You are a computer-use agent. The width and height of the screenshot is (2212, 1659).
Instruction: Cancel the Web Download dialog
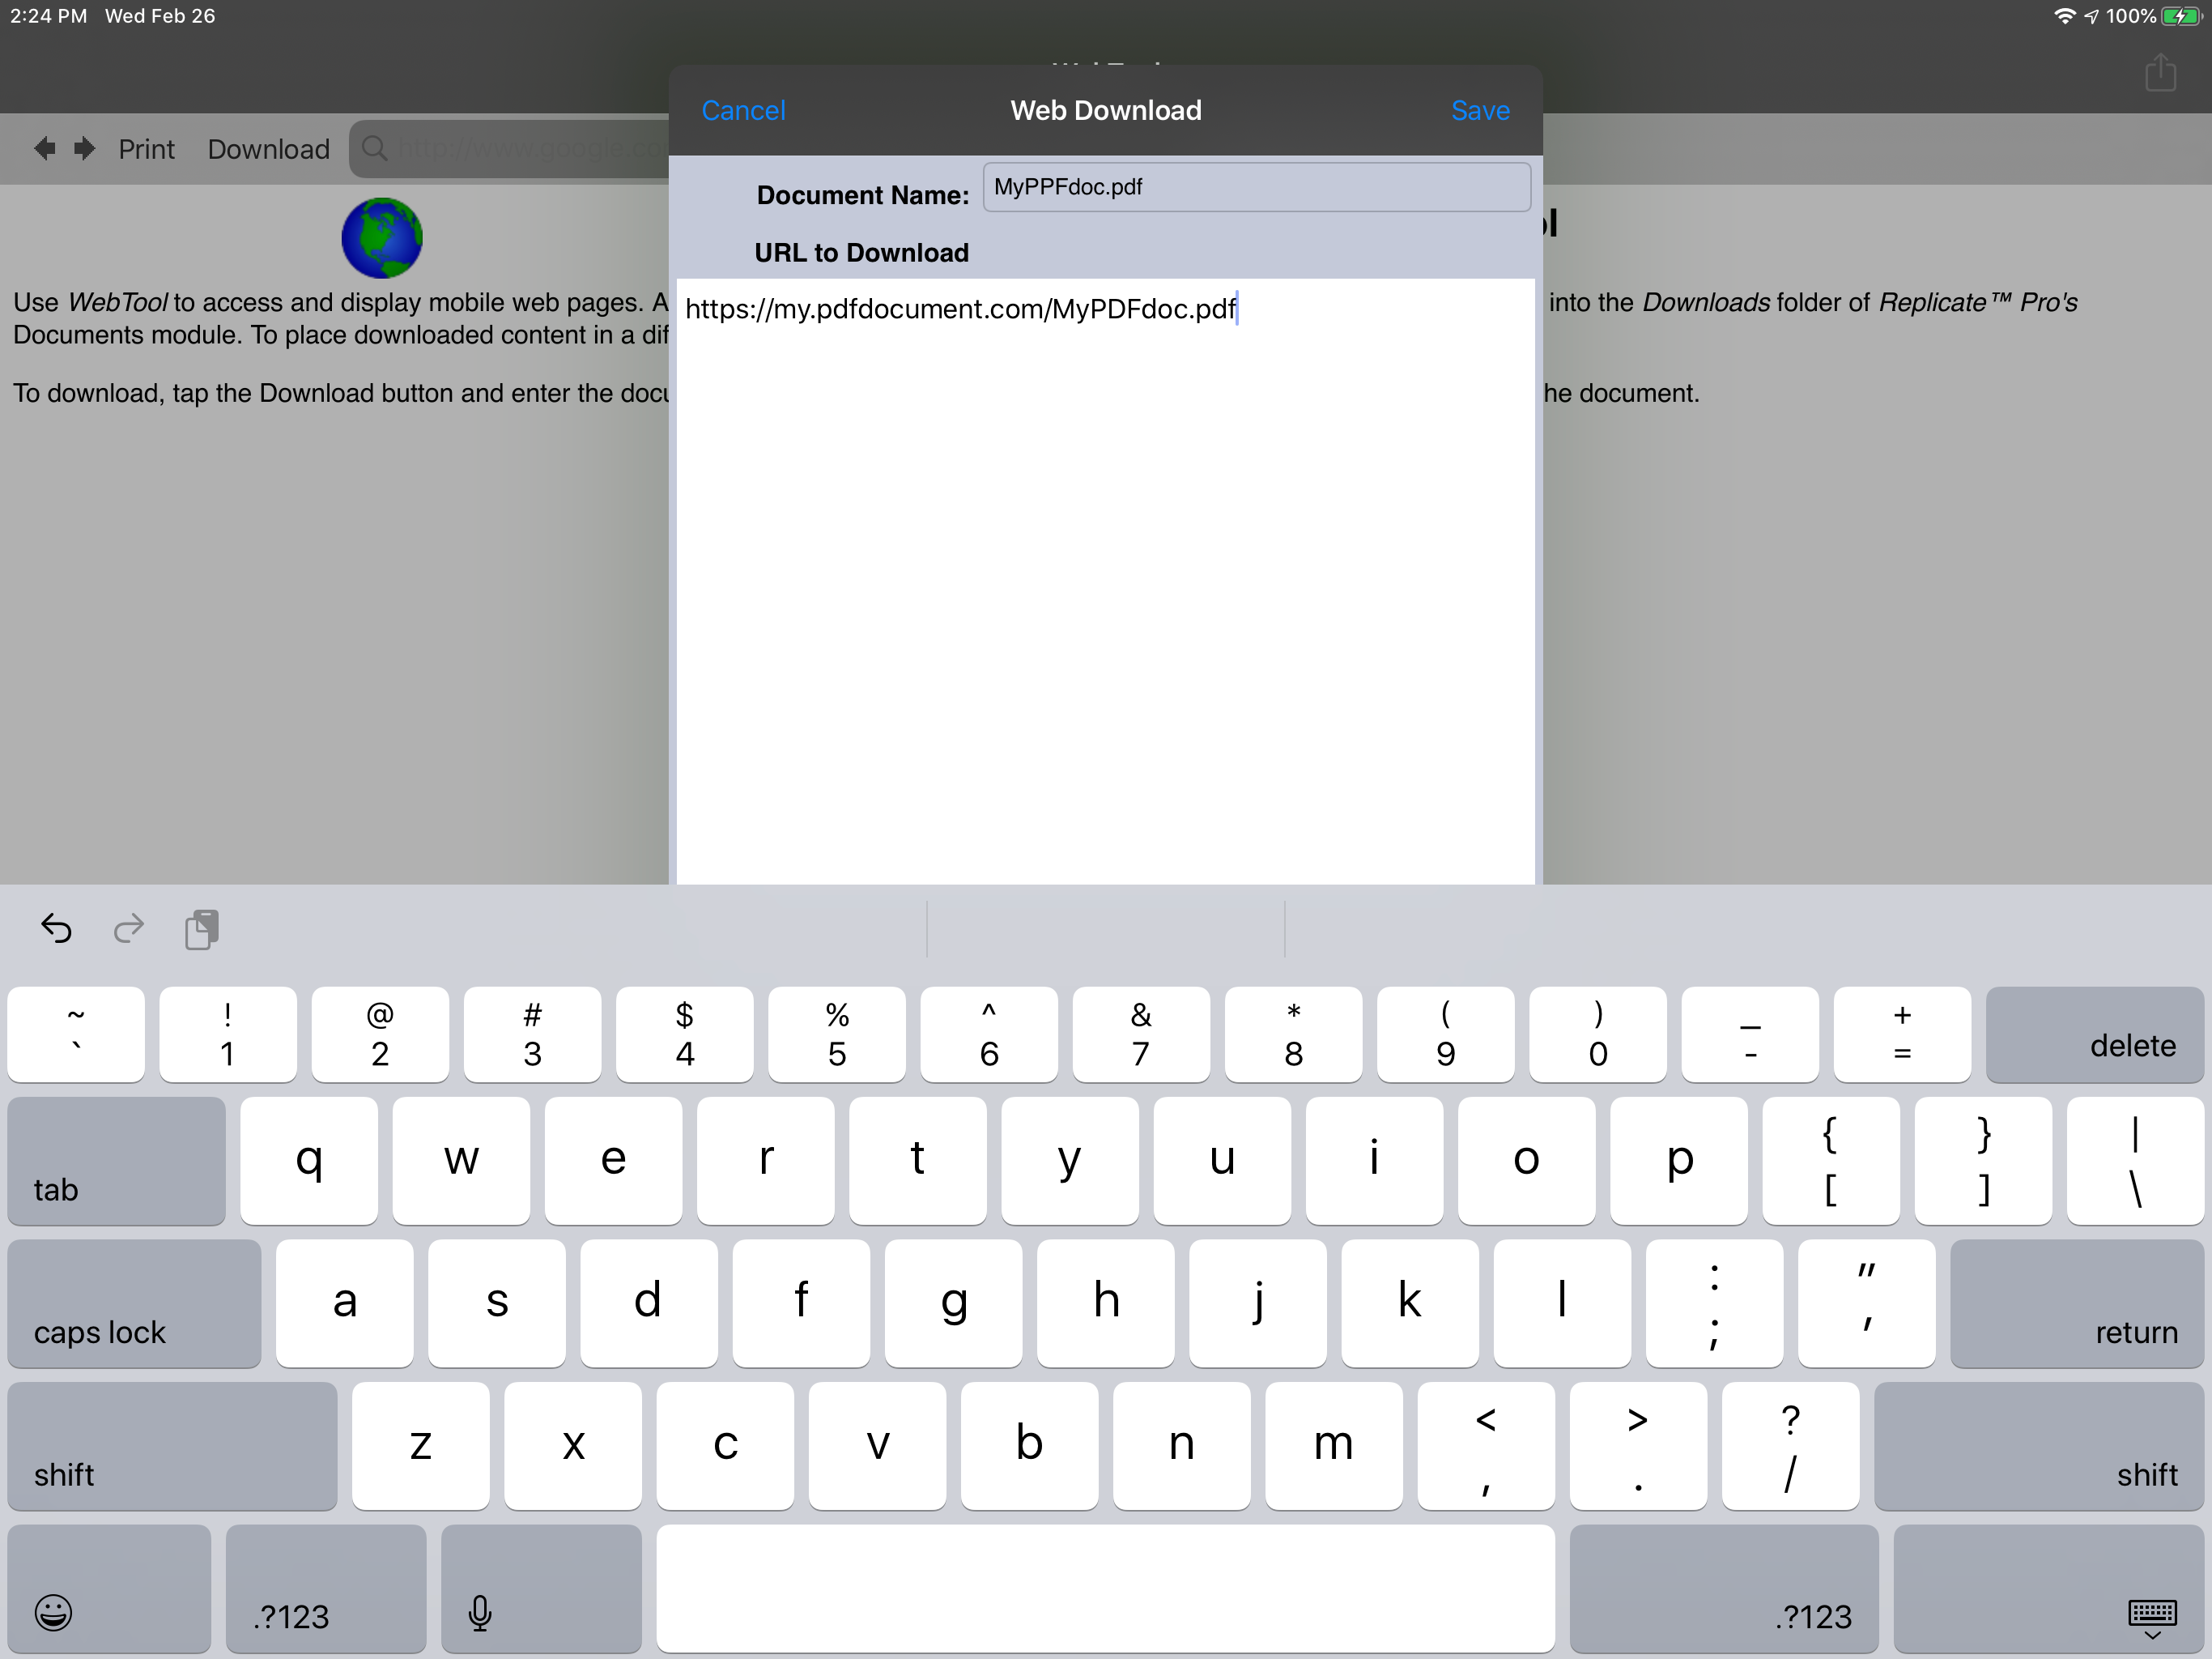[743, 110]
